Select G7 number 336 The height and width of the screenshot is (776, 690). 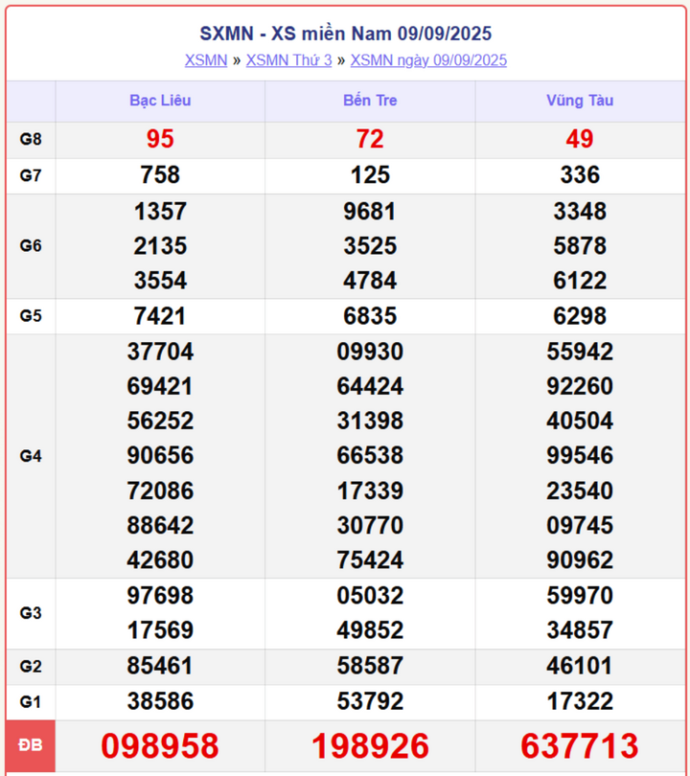(580, 174)
